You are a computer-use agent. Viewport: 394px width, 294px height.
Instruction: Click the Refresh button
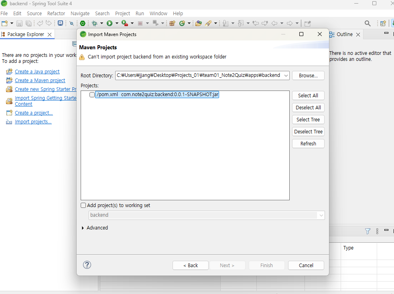308,144
